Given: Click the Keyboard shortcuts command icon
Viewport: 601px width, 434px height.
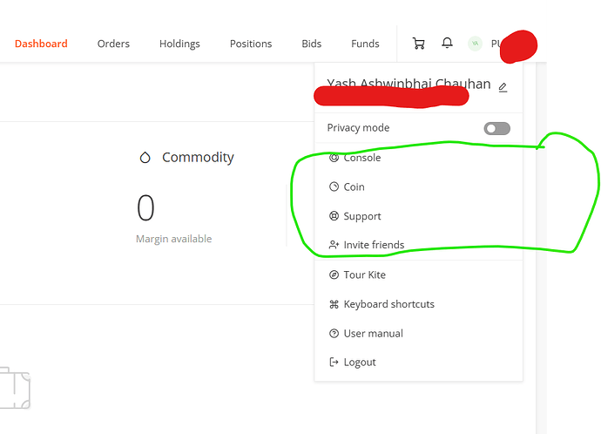Looking at the screenshot, I should coord(334,304).
